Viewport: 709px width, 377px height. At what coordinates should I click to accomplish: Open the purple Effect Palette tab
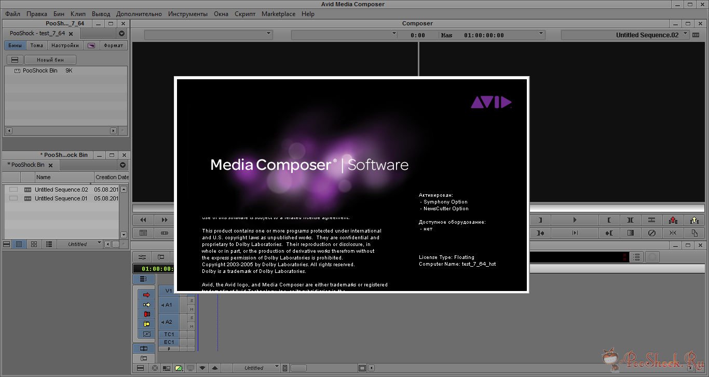pos(91,45)
